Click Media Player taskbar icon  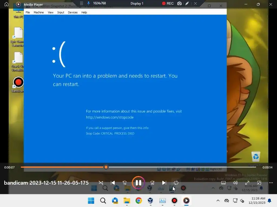186,201
